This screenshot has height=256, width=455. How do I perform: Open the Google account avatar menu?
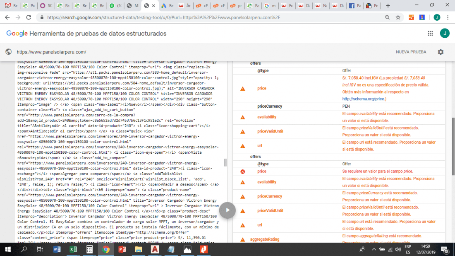[445, 34]
